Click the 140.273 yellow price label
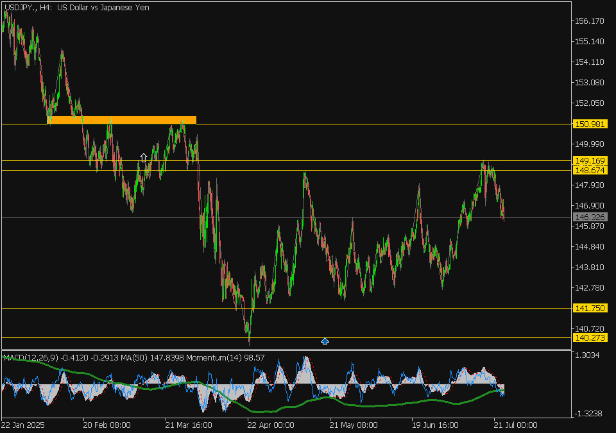 pyautogui.click(x=590, y=337)
